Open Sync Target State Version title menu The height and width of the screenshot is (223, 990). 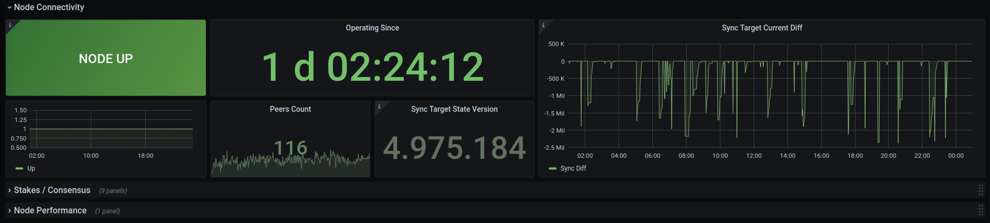454,109
